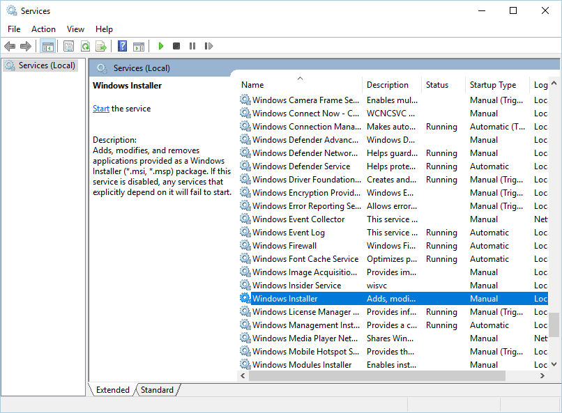Click the Back arrow in the toolbar

click(x=10, y=46)
